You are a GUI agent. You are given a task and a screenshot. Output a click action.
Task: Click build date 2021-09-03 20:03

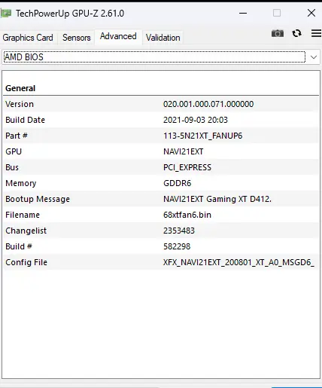(196, 120)
